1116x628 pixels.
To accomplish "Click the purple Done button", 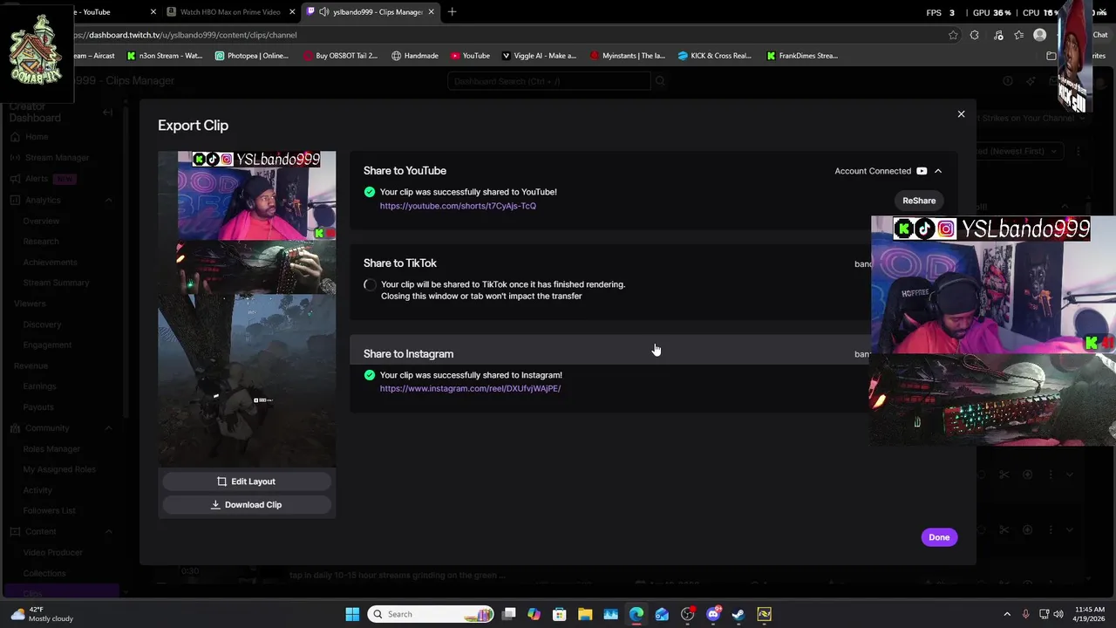I will pyautogui.click(x=939, y=537).
